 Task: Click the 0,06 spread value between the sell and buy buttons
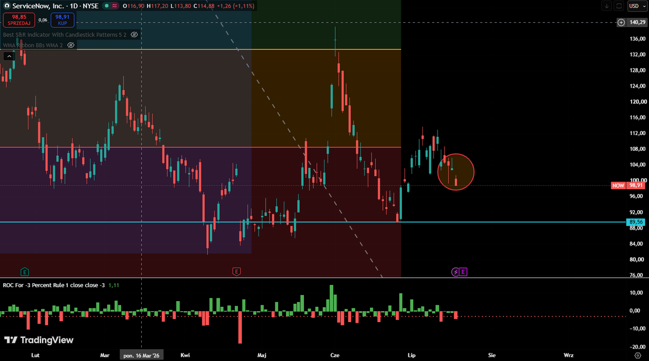(x=43, y=21)
